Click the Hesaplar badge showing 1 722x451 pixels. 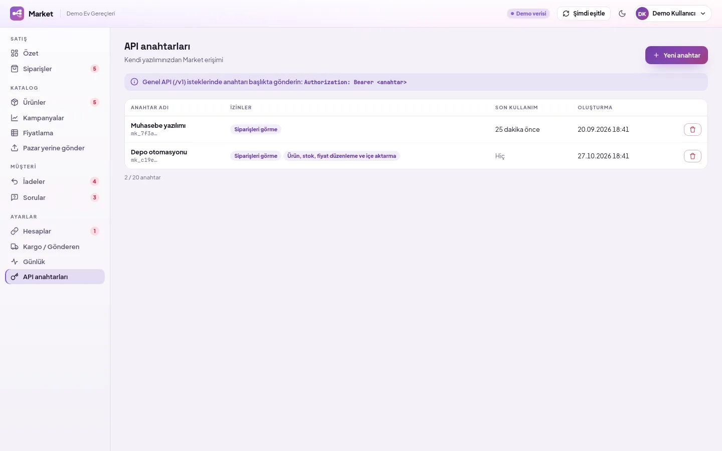[94, 231]
